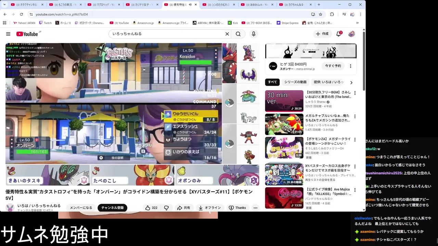
Task: Open the ABEMA bookmark
Action: coord(208,23)
